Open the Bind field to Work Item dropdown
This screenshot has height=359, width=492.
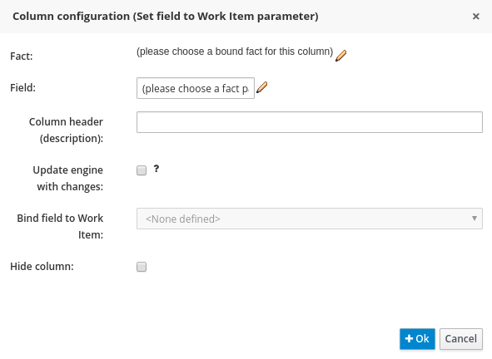310,219
